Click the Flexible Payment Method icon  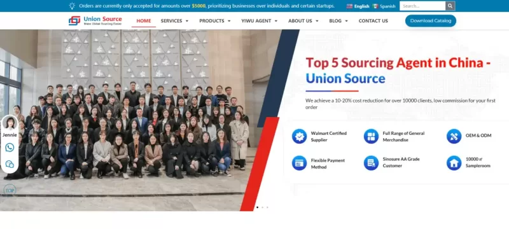click(x=299, y=163)
